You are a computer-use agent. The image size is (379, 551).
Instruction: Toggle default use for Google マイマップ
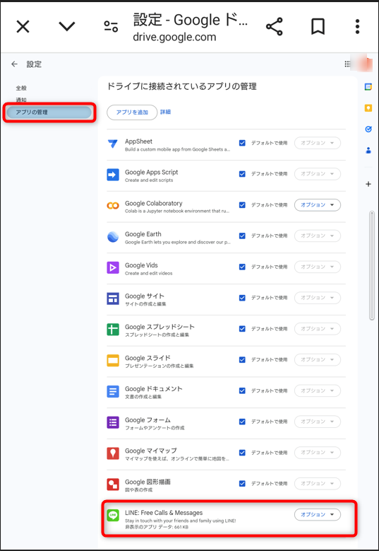(242, 453)
